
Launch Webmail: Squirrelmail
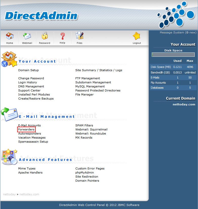click(92, 129)
